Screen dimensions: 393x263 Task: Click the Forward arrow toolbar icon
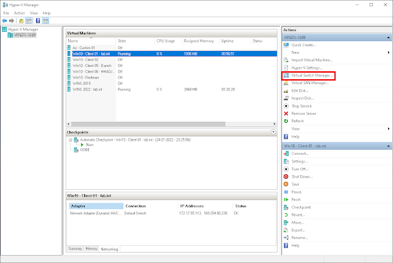[x=11, y=21]
